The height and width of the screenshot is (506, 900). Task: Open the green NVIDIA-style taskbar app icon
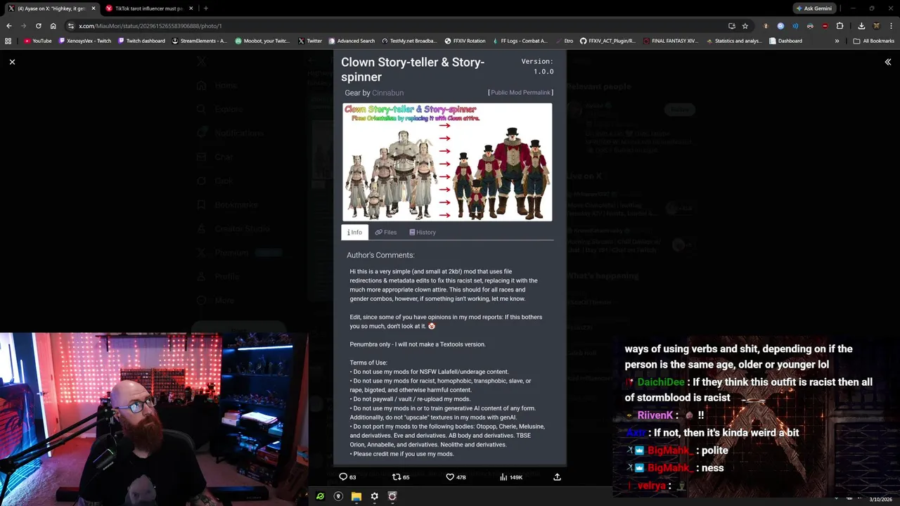[320, 496]
